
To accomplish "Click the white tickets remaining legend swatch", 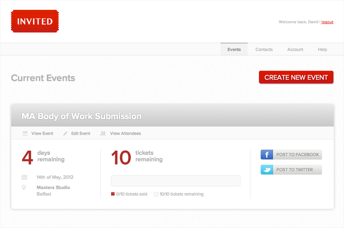I will 156,194.
